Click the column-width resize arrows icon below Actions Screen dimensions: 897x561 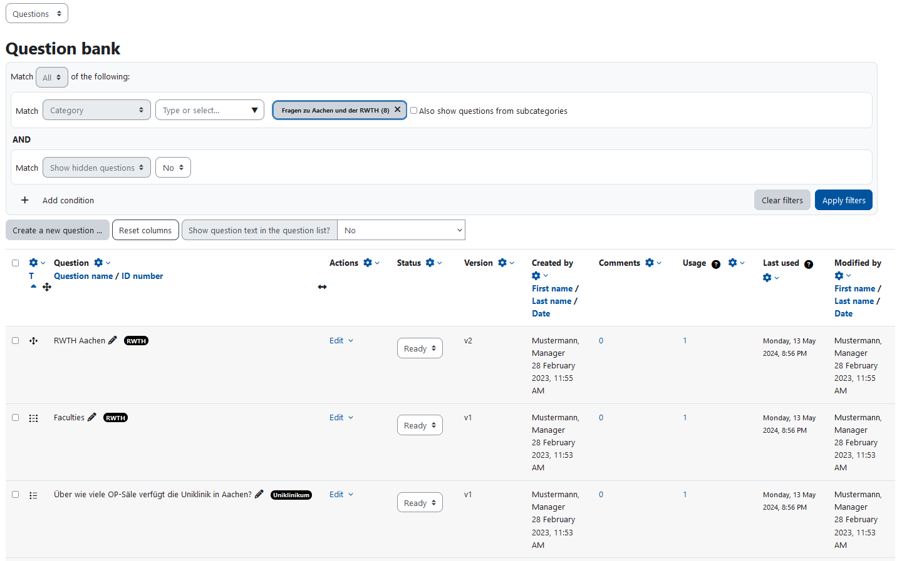(322, 286)
